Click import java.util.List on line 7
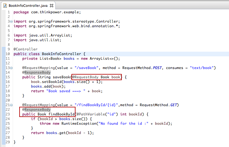The height and width of the screenshot is (147, 229). pos(37,40)
